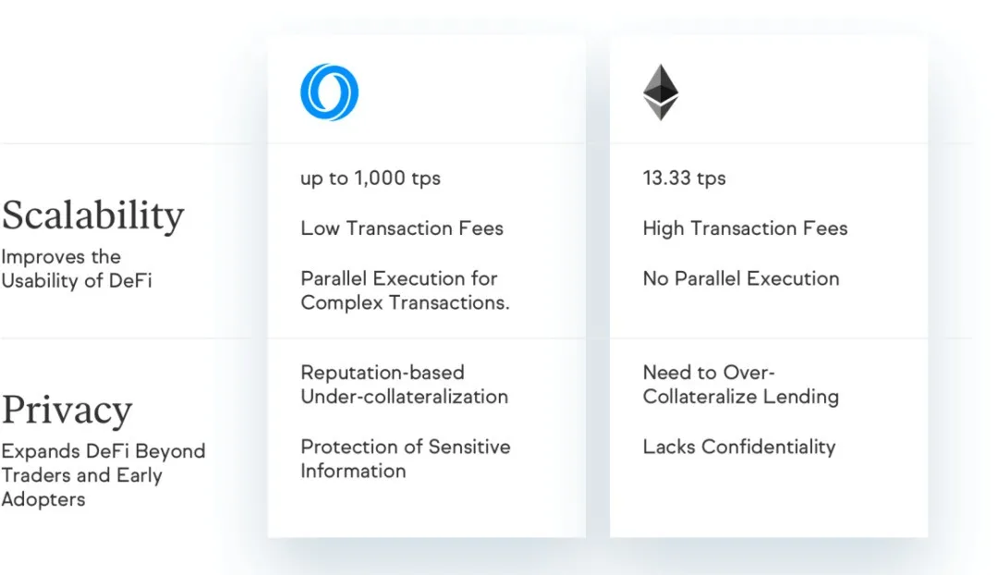Viewport: 998px width, 575px height.
Task: Click 'High Transaction Fees' text
Action: click(745, 228)
